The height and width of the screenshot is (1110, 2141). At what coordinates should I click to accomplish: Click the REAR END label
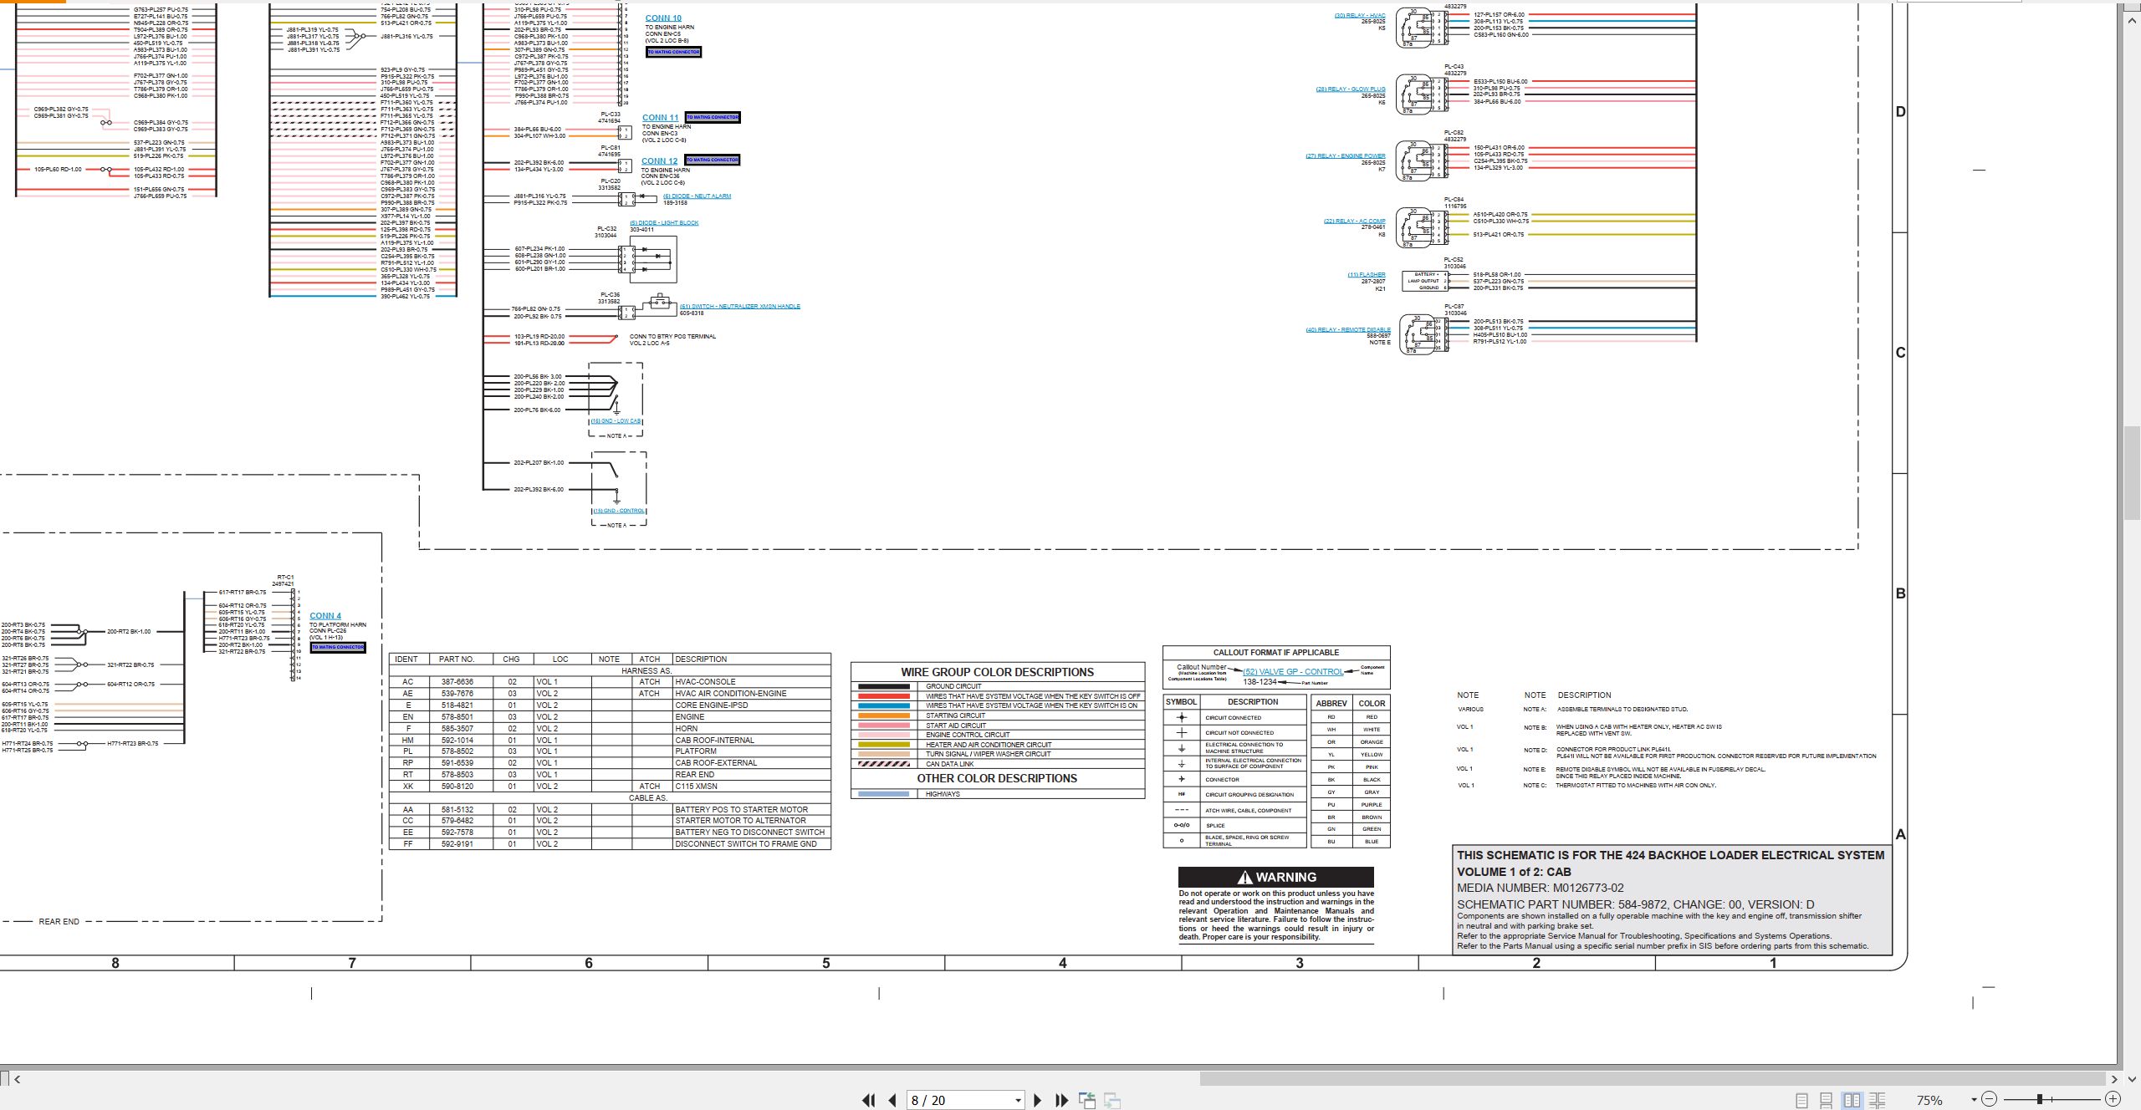[59, 921]
